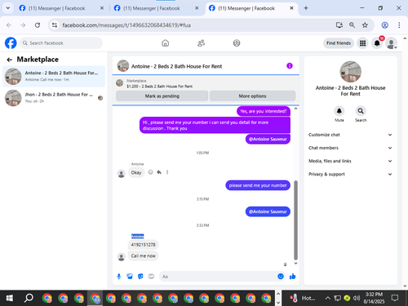This screenshot has width=408, height=306.
Task: Click More options button
Action: (252, 96)
